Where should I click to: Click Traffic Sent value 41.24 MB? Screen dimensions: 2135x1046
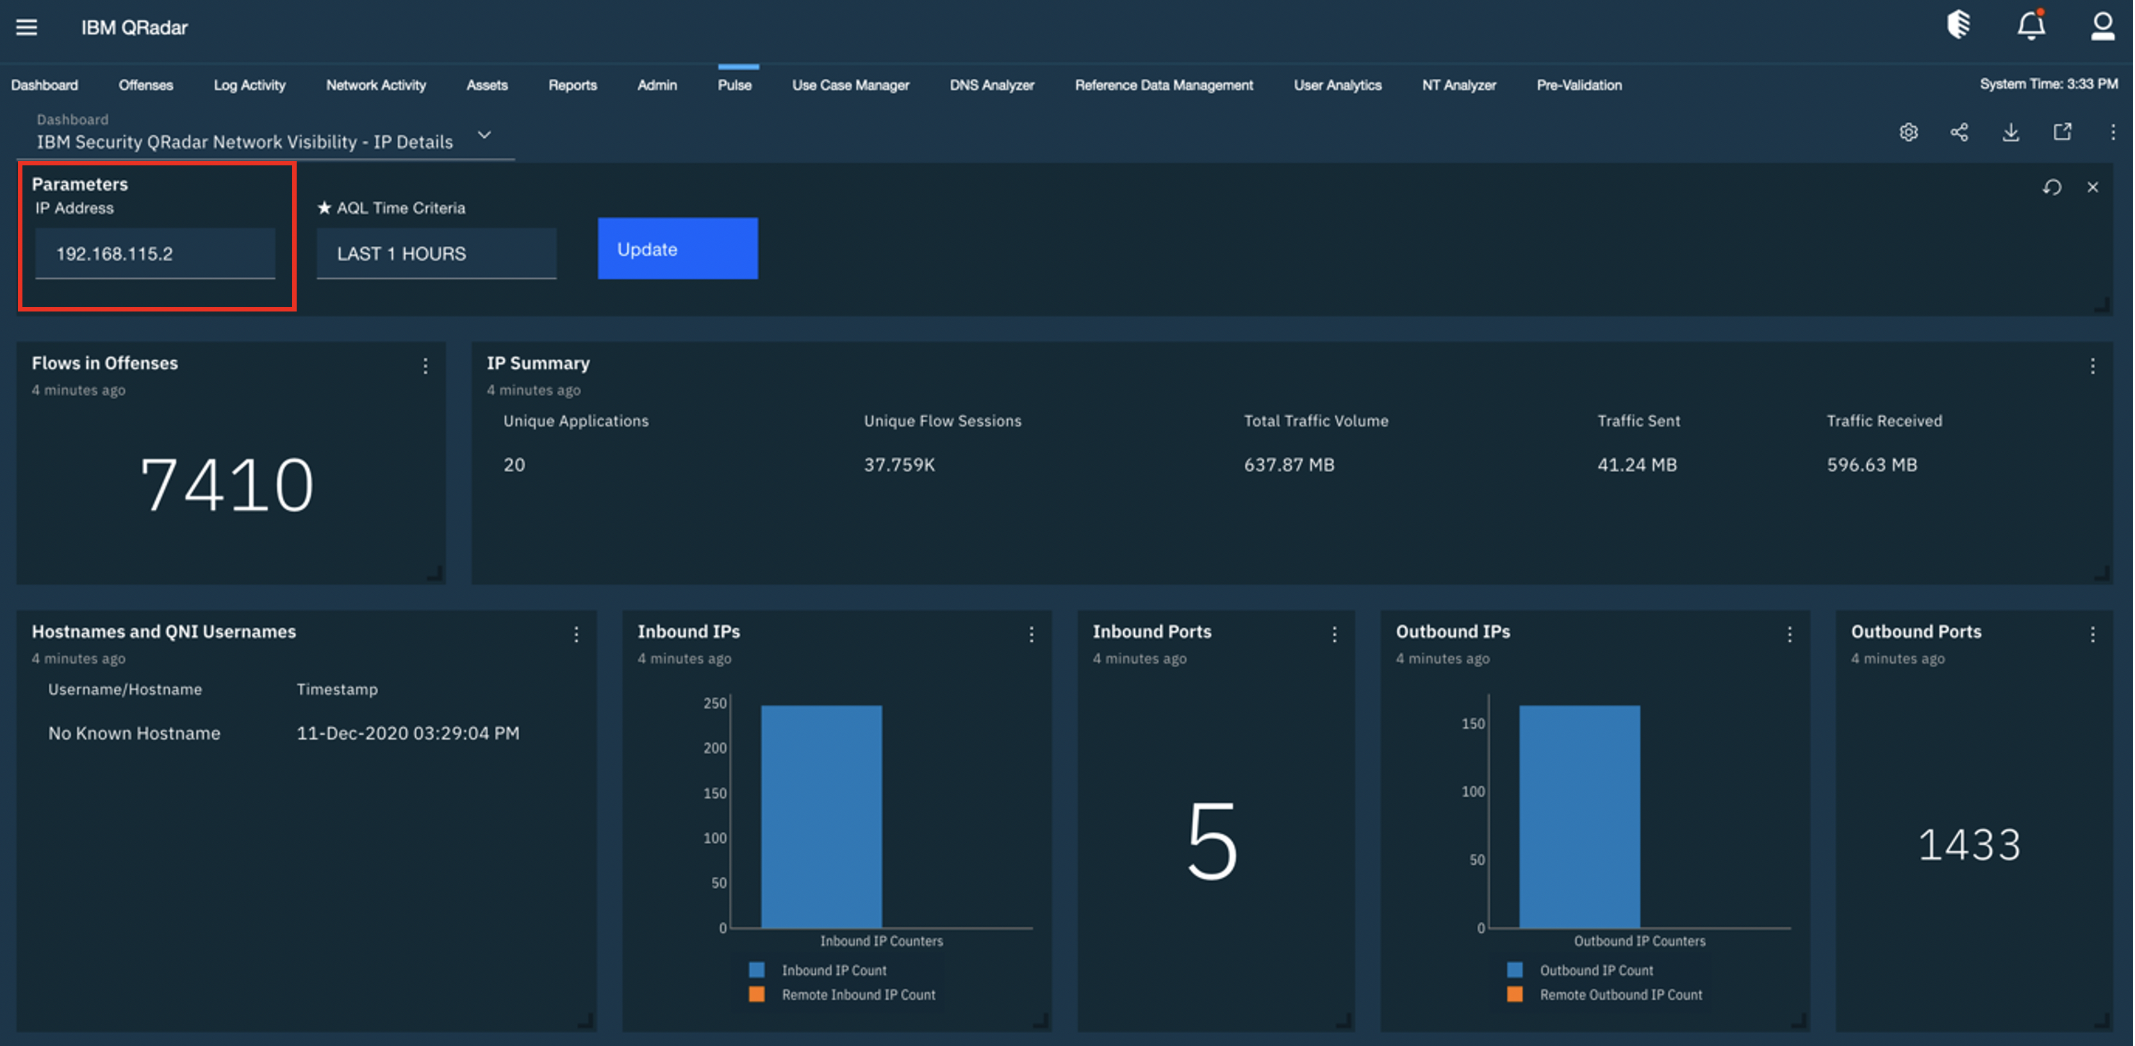coord(1638,465)
